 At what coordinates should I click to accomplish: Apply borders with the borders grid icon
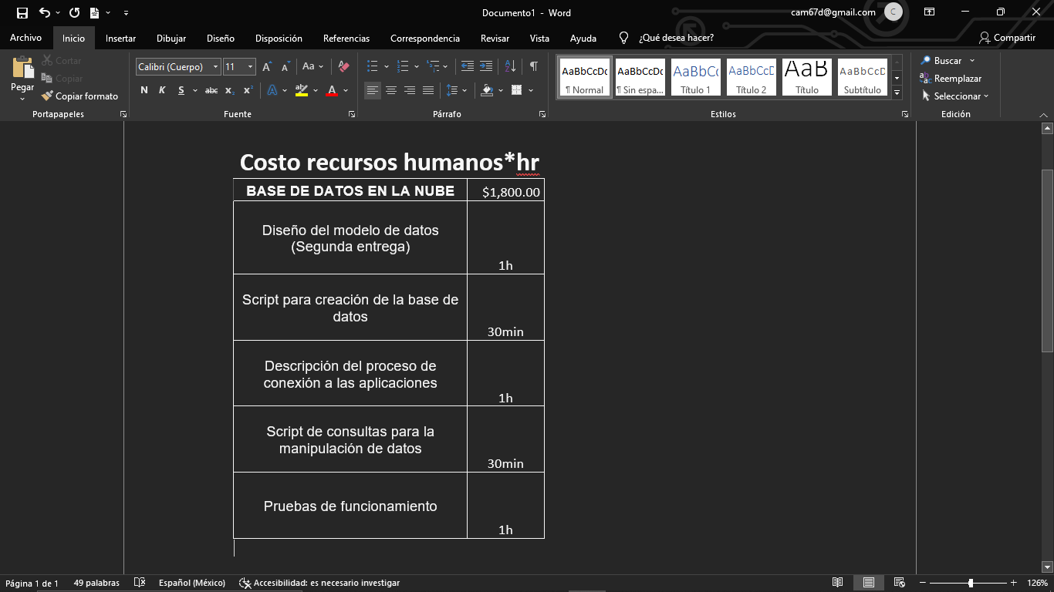(x=516, y=90)
